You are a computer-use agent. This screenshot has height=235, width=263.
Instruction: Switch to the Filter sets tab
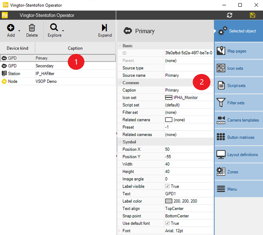point(238,103)
